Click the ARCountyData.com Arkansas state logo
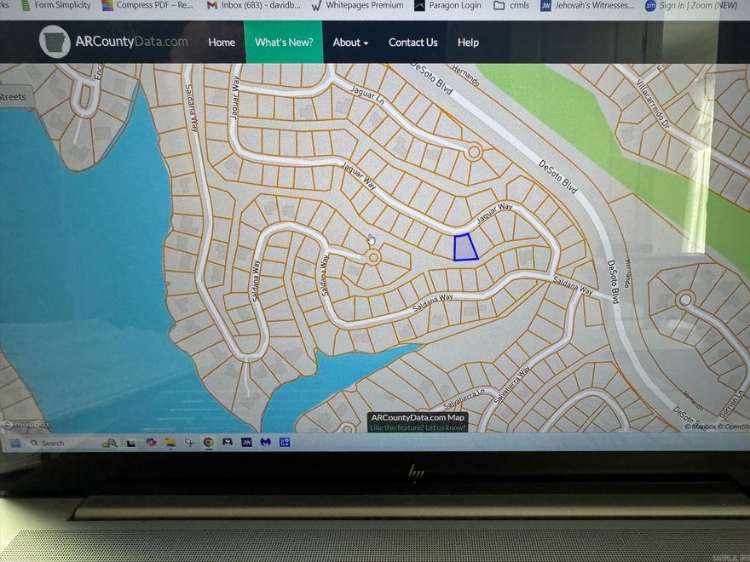The image size is (750, 562). click(55, 42)
